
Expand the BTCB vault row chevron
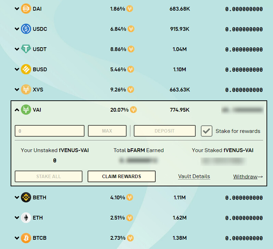17,238
